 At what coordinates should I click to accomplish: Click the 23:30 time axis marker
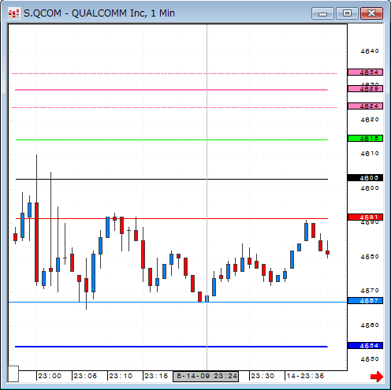pyautogui.click(x=263, y=376)
